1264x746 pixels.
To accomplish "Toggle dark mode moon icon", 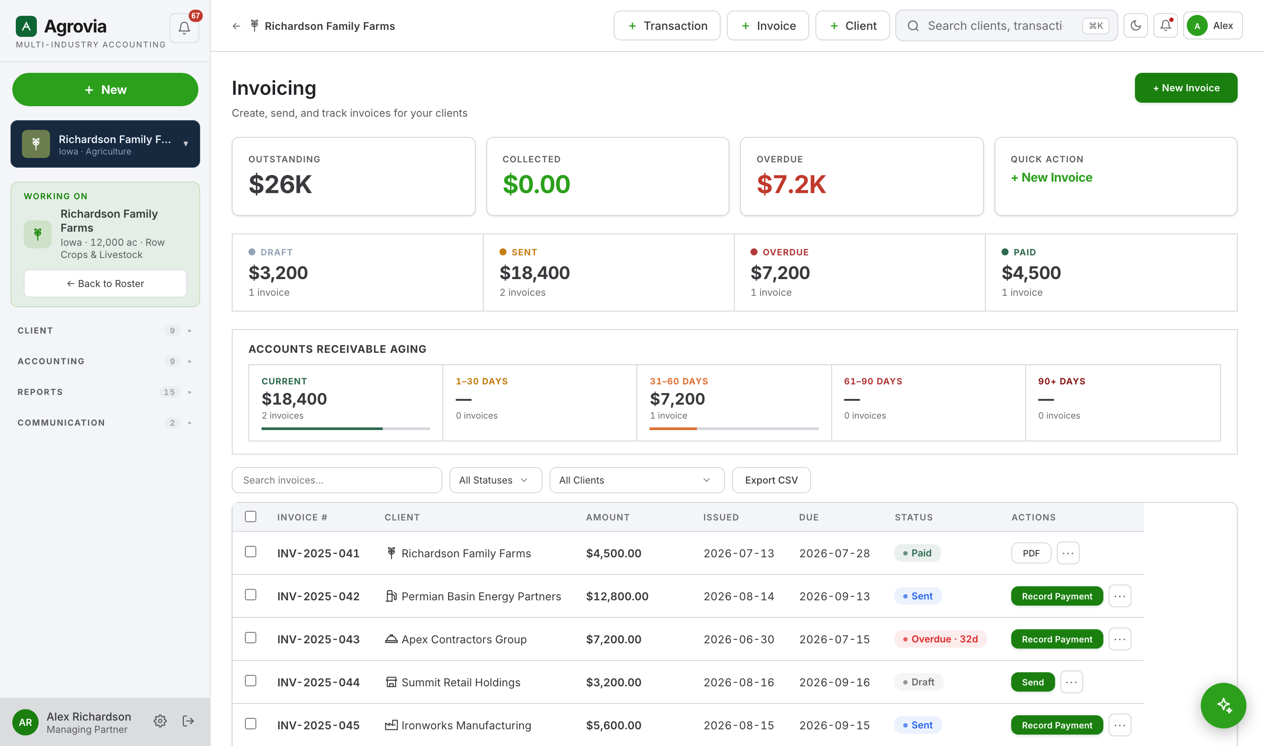I will click(1135, 25).
